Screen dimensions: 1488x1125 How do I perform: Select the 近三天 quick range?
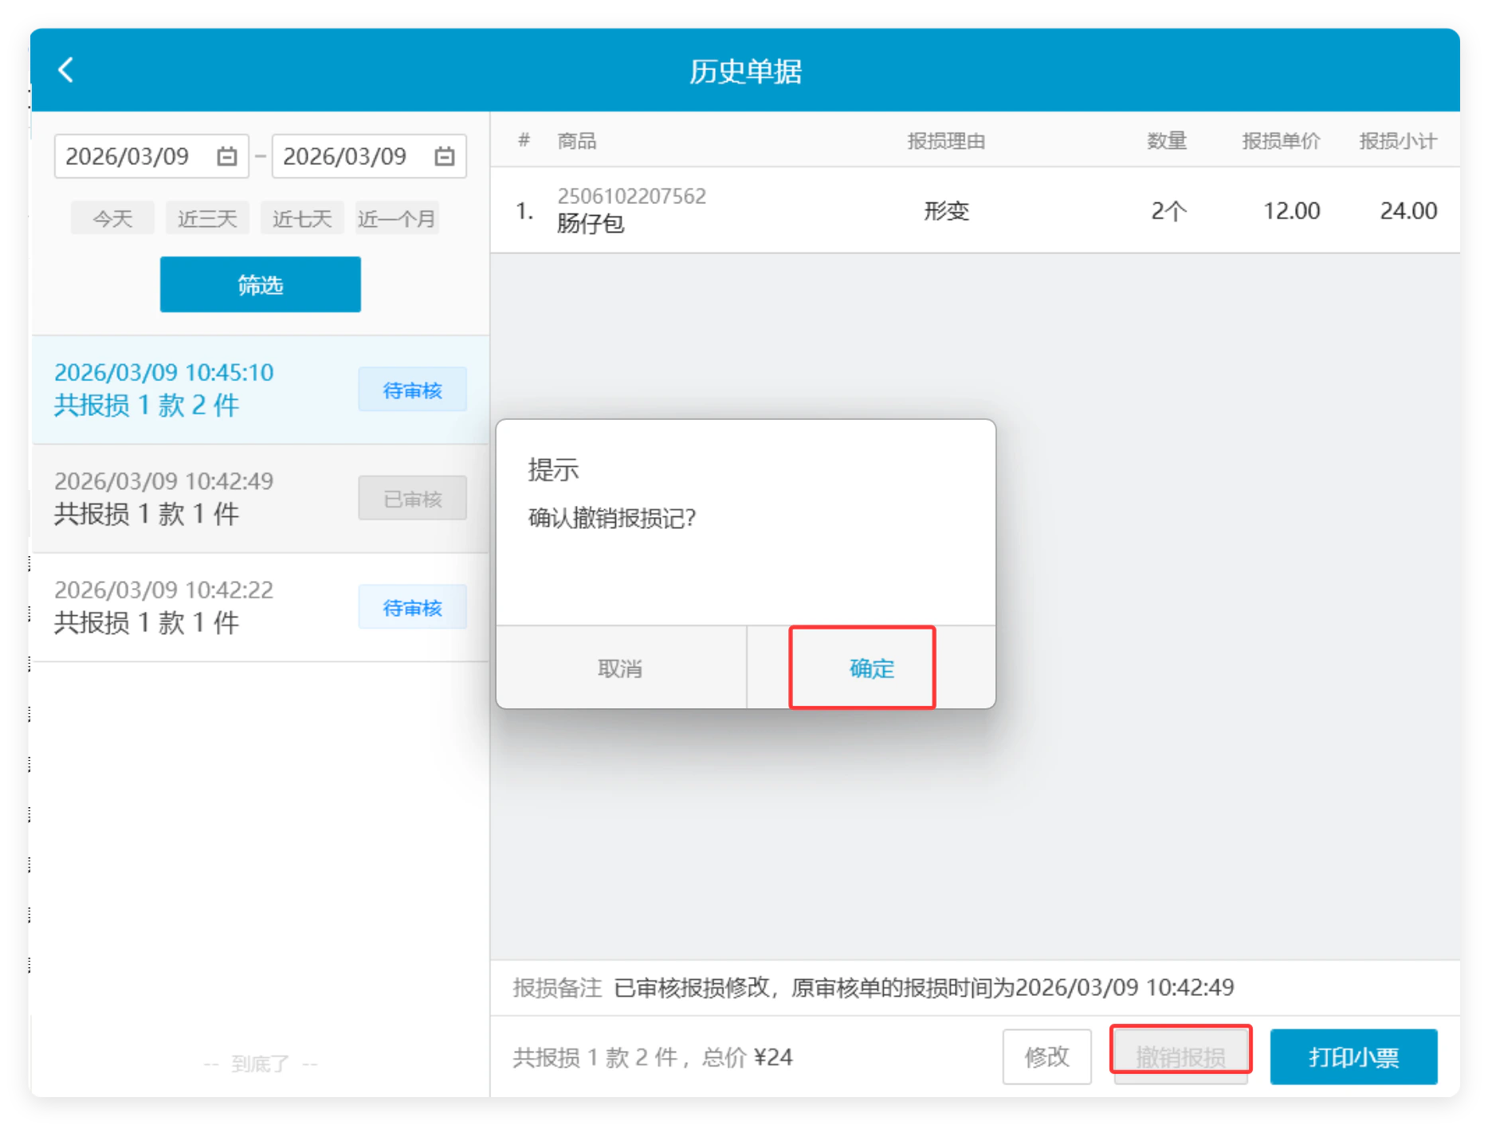click(207, 218)
